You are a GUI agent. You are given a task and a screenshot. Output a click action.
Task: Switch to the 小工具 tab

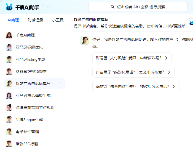pos(58,20)
